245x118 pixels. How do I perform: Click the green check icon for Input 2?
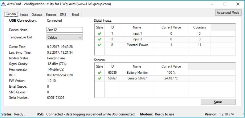coord(99,39)
